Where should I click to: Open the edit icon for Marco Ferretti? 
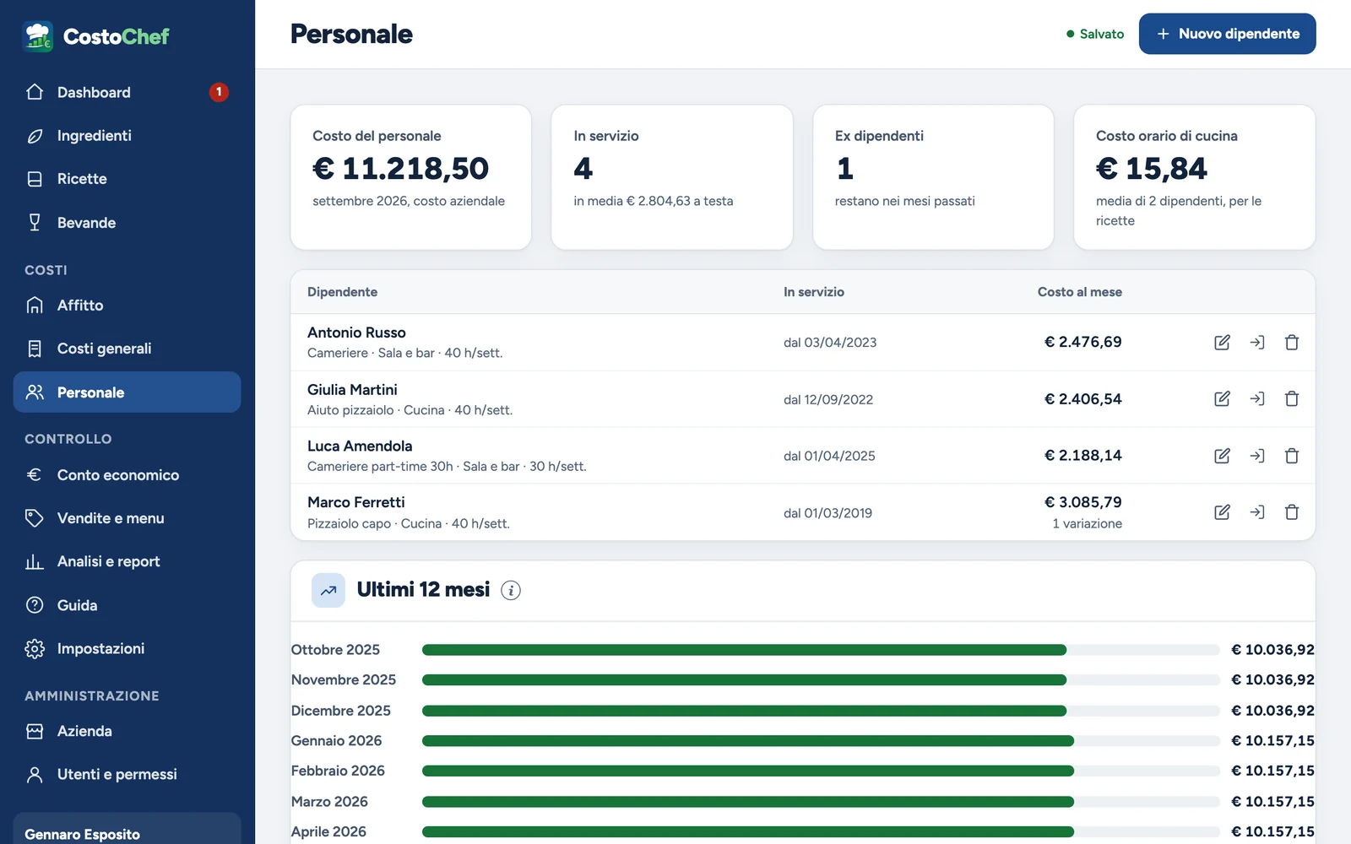point(1222,512)
